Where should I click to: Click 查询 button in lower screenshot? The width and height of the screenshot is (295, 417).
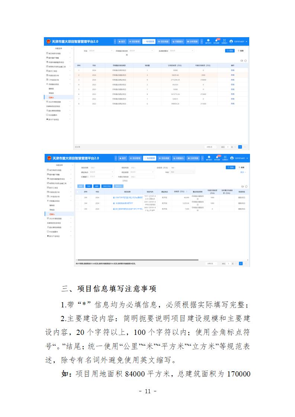click(x=231, y=167)
